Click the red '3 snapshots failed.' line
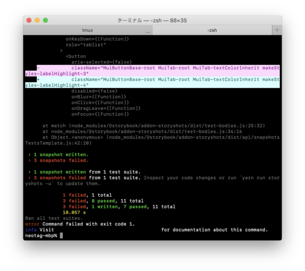The image size is (305, 271). [58, 161]
